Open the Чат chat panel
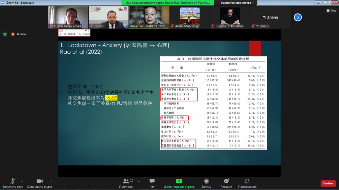Viewport: 339px width, 190px height. pos(152,183)
